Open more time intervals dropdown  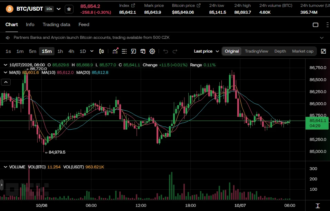click(x=92, y=51)
